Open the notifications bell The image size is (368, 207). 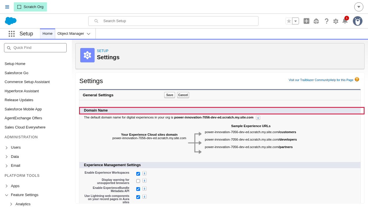coord(345,21)
